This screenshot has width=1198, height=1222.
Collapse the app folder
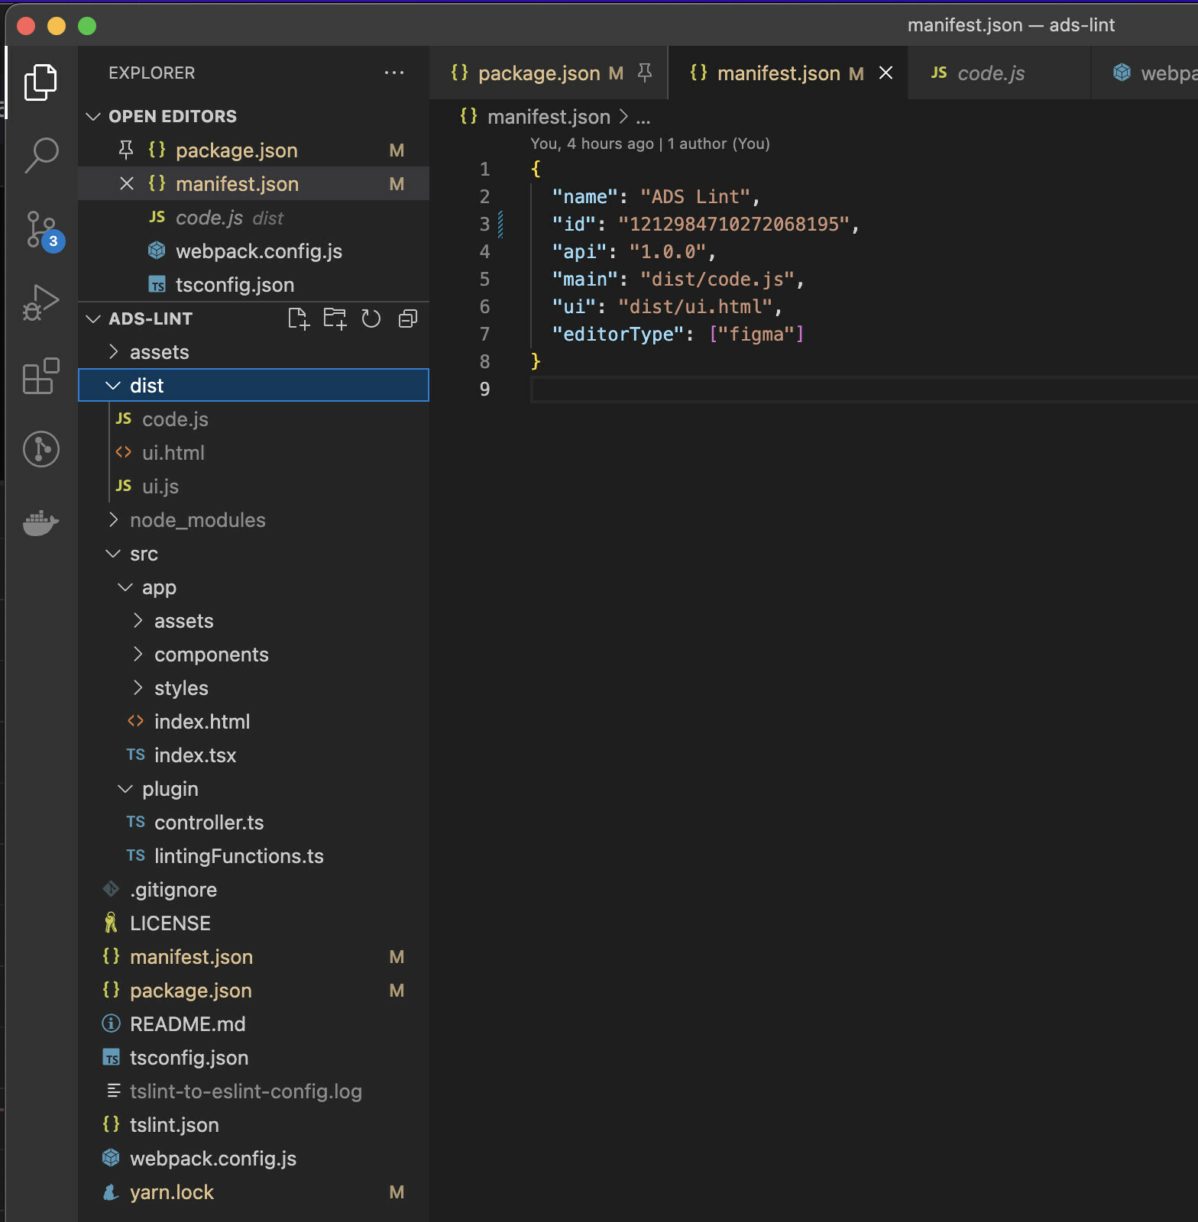click(x=254, y=587)
